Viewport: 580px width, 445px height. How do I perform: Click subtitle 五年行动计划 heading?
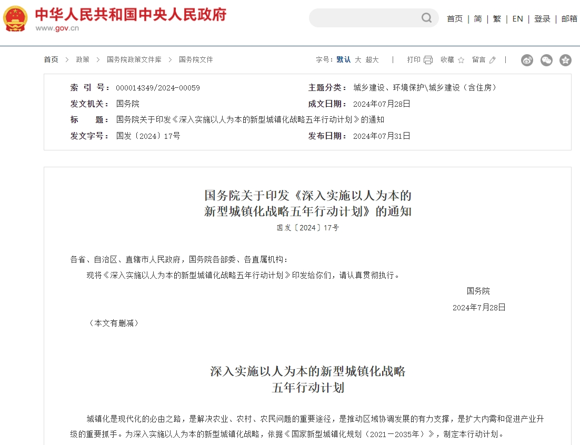[308, 387]
